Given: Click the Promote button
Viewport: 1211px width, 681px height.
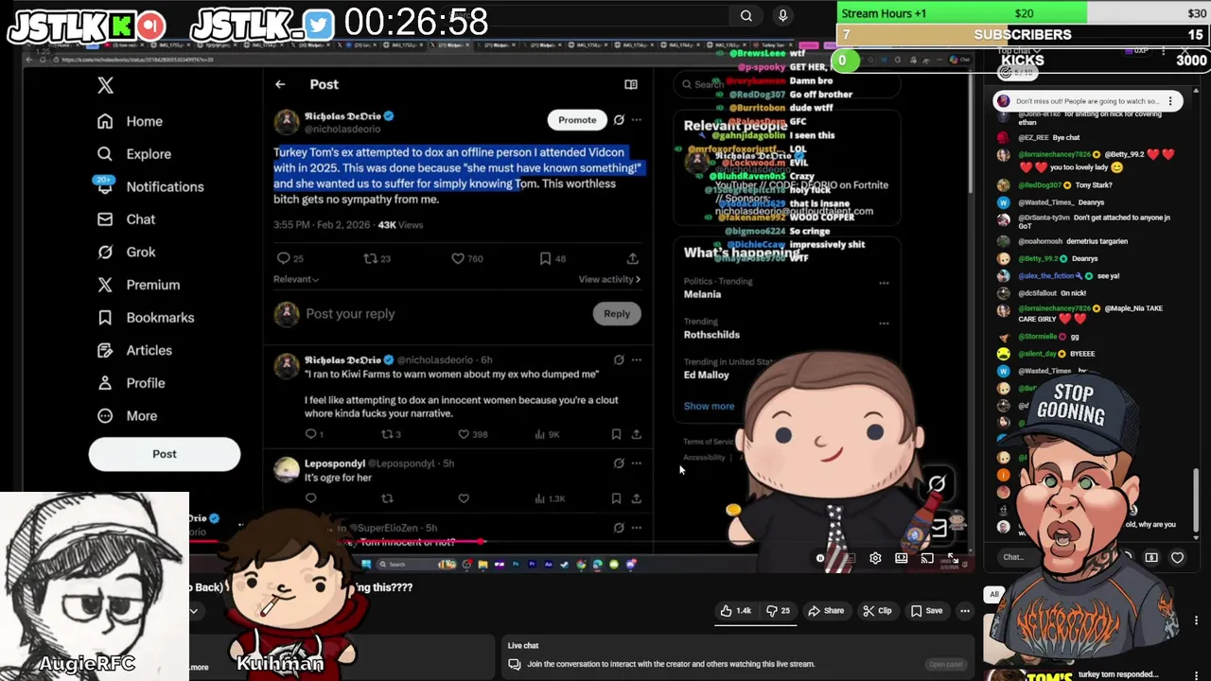Looking at the screenshot, I should pyautogui.click(x=577, y=120).
